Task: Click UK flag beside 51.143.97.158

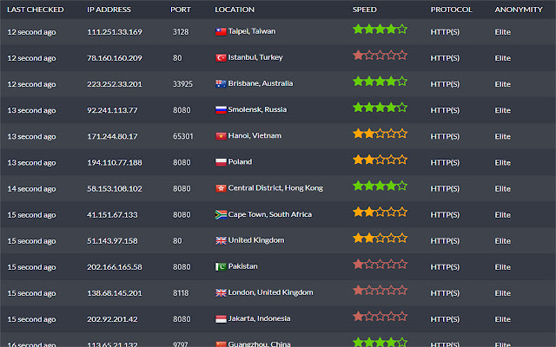Action: [221, 241]
